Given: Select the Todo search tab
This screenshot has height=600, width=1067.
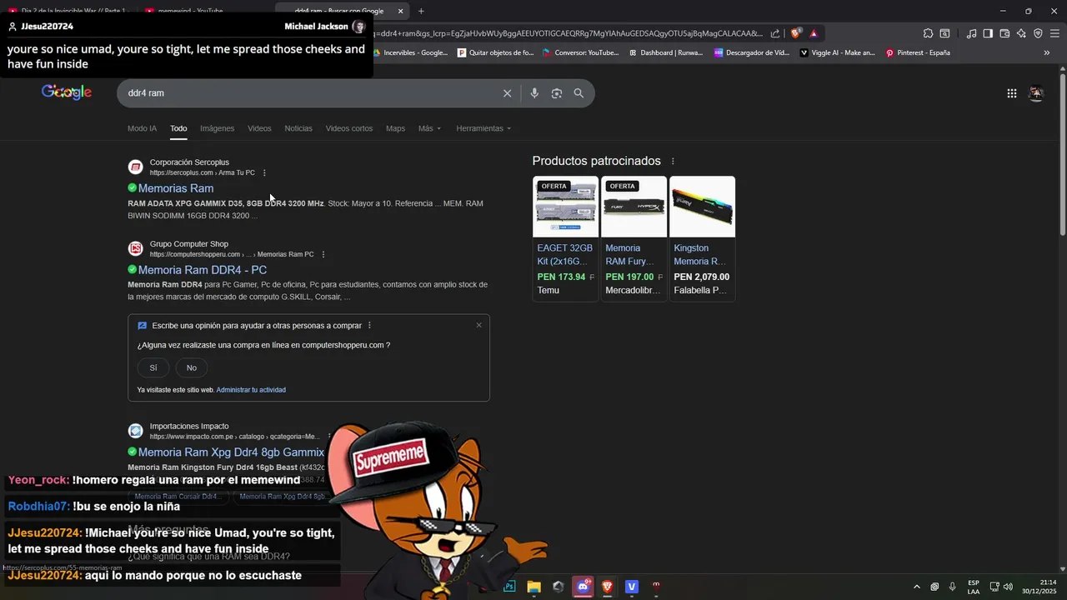Looking at the screenshot, I should 178,128.
